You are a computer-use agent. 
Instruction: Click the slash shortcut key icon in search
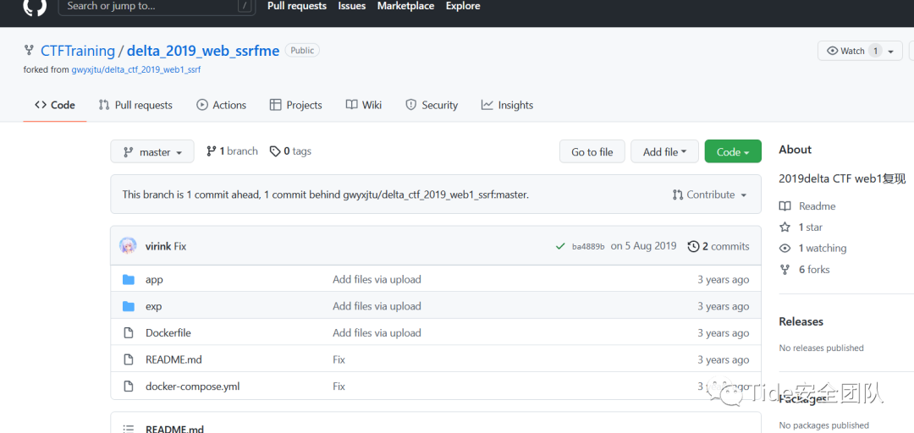click(245, 6)
